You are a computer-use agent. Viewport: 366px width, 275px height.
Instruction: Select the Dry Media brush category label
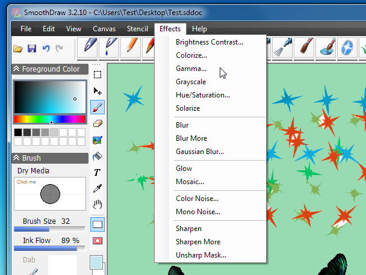(33, 171)
